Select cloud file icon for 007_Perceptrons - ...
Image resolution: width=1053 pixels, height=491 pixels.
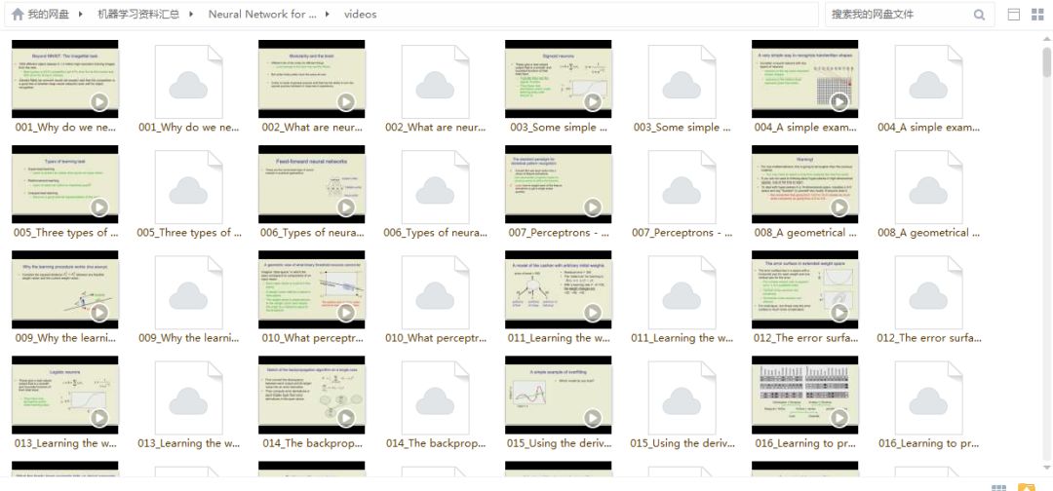pos(682,187)
